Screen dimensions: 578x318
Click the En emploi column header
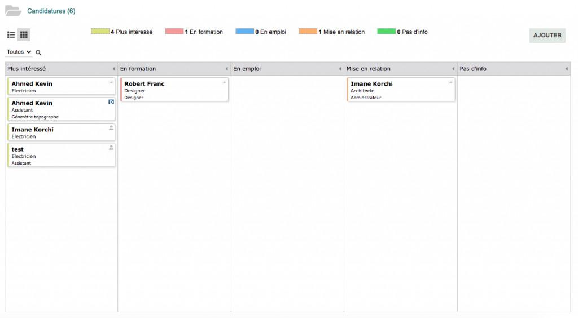pos(247,69)
